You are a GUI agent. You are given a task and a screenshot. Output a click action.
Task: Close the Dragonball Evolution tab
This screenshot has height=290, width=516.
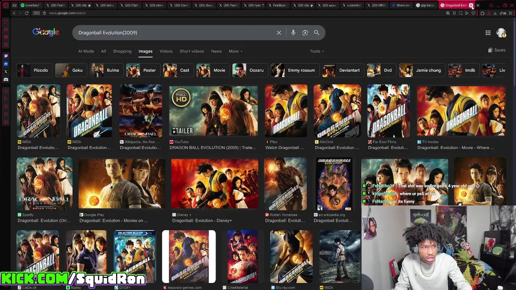pyautogui.click(x=471, y=5)
